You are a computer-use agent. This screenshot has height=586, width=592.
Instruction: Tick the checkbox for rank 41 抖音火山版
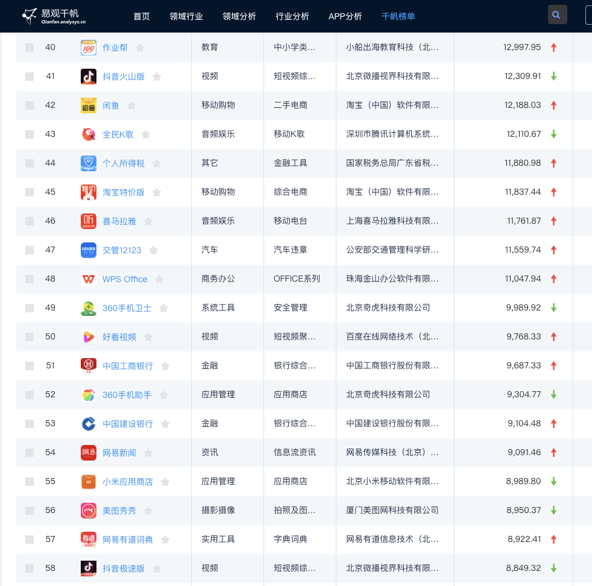click(x=30, y=77)
